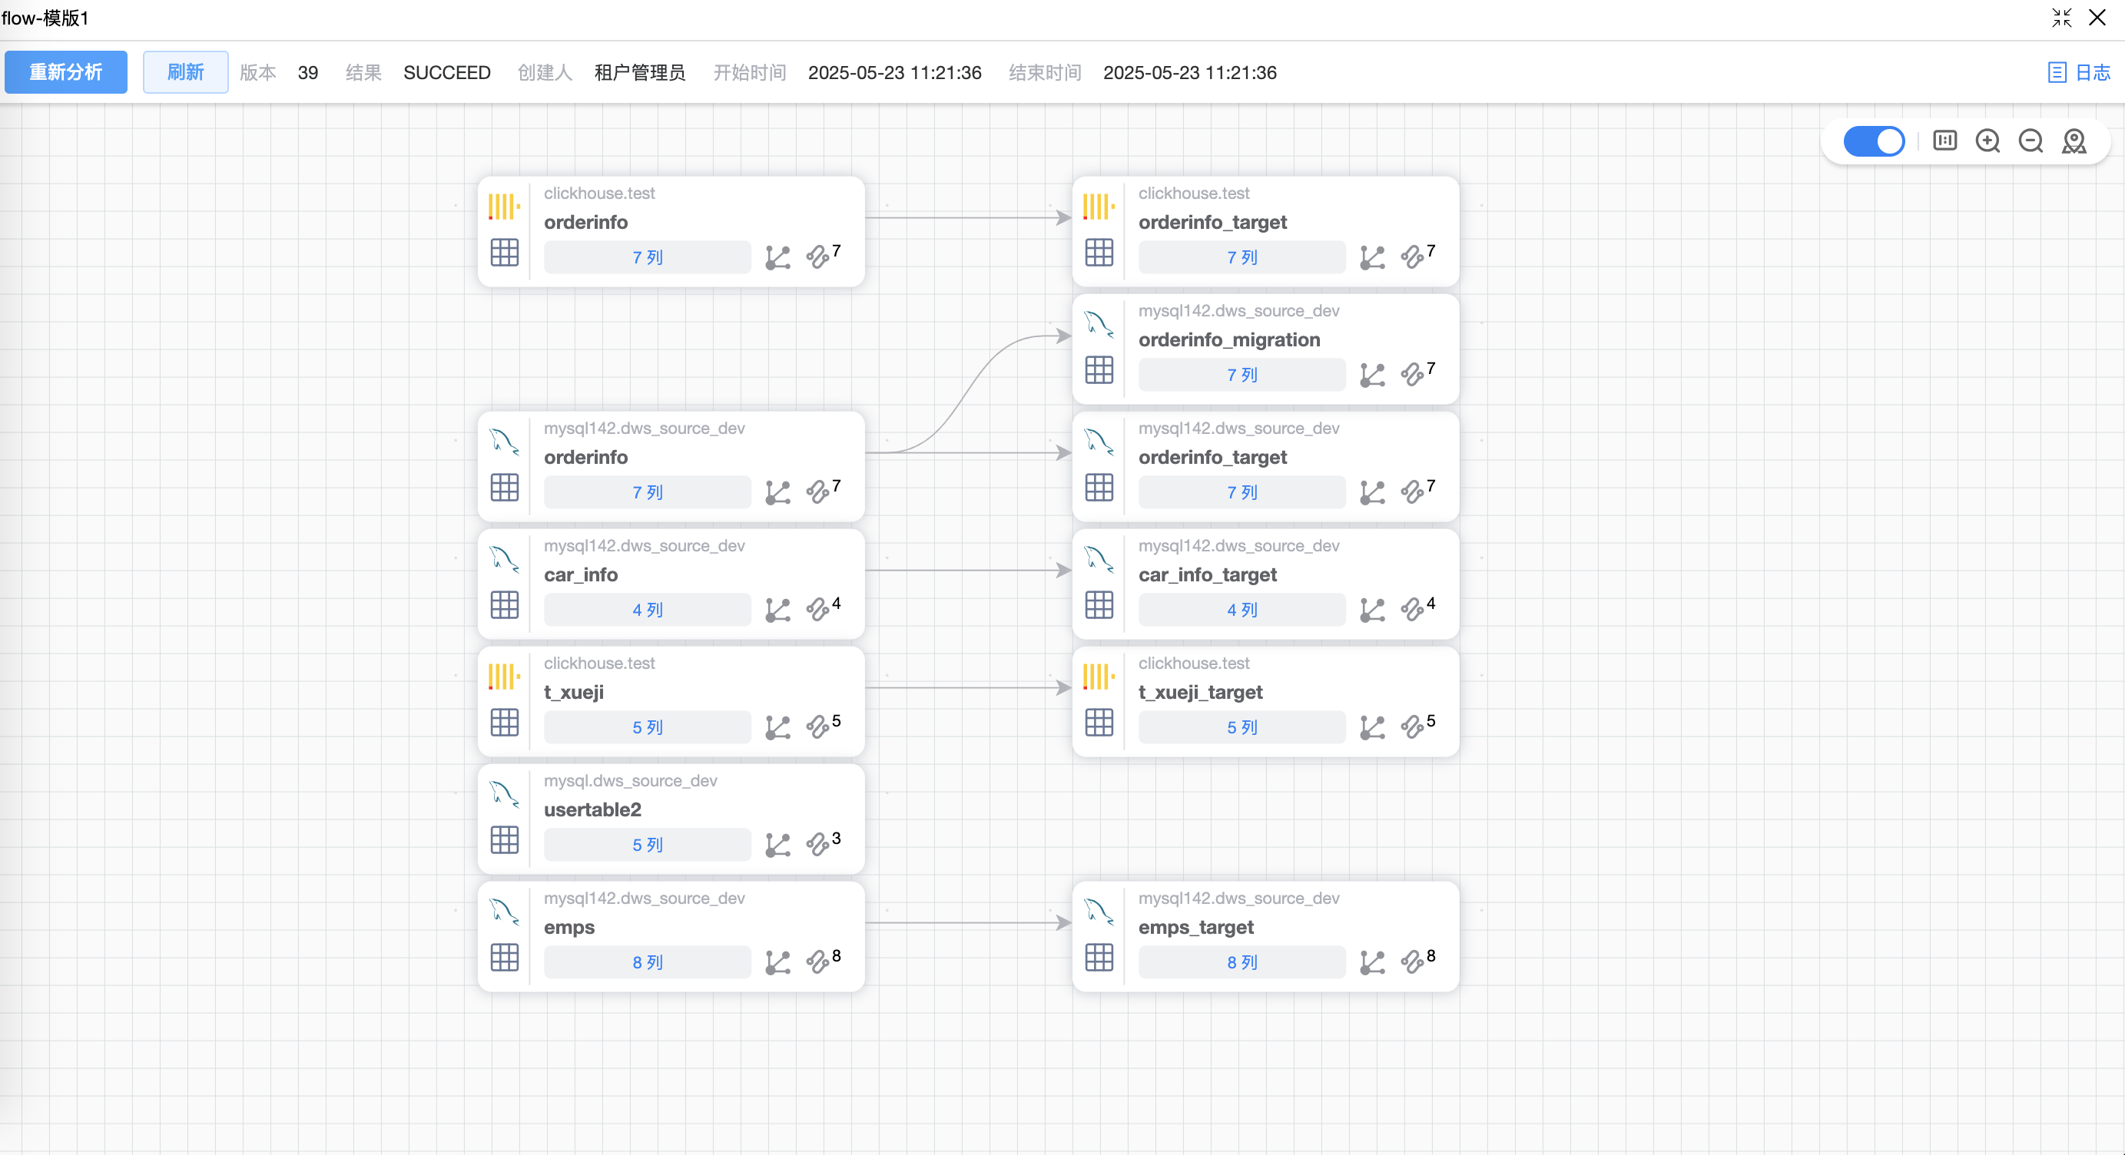The height and width of the screenshot is (1155, 2125).
Task: Select the orderinfo_migration node title
Action: [x=1229, y=339]
